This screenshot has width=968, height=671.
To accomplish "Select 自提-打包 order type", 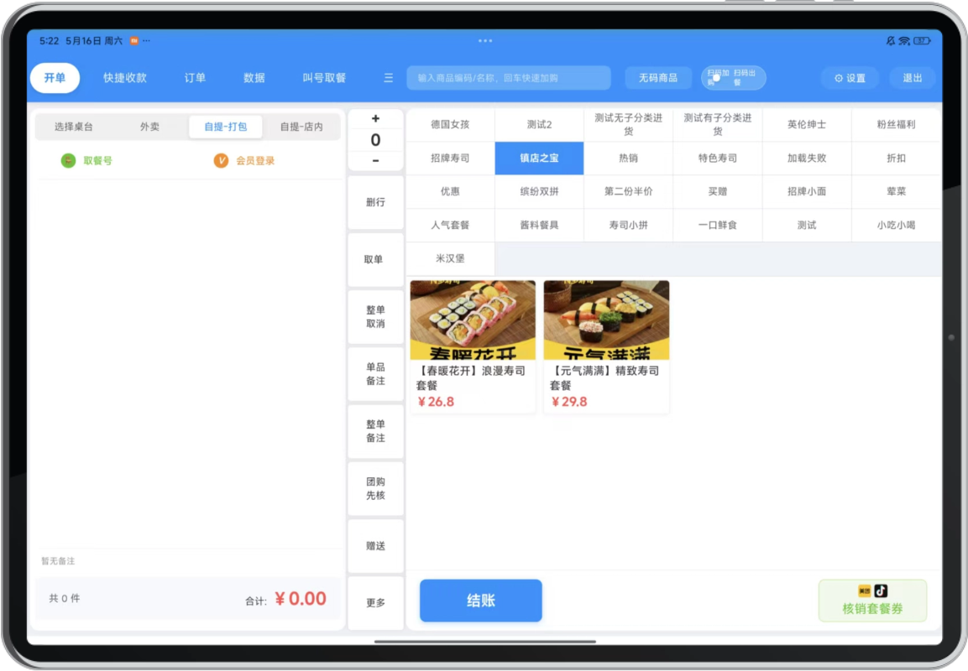I will click(225, 127).
